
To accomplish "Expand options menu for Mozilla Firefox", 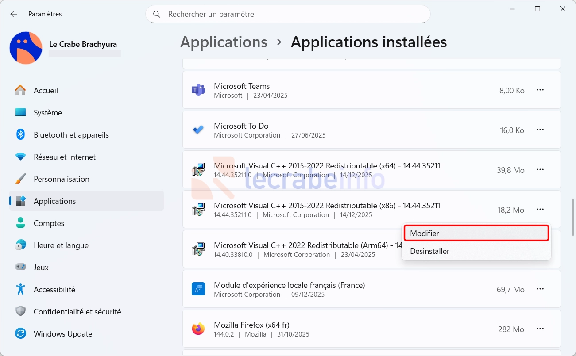I will pyautogui.click(x=540, y=329).
